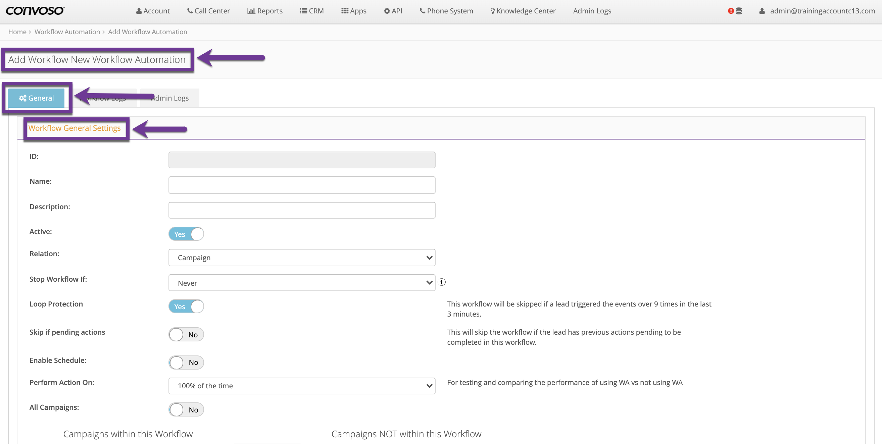
Task: Click the Convoso logo
Action: pyautogui.click(x=35, y=11)
